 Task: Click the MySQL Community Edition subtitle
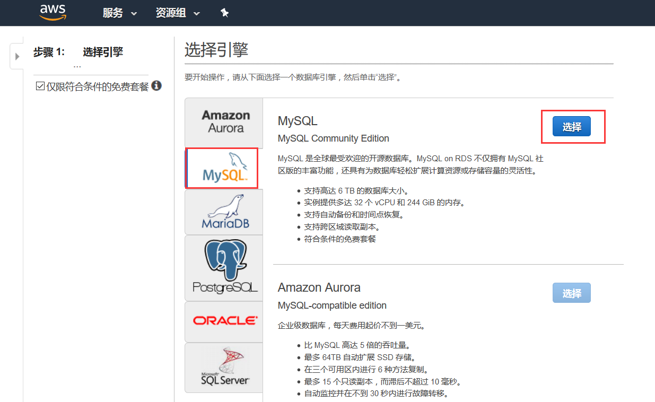point(333,138)
